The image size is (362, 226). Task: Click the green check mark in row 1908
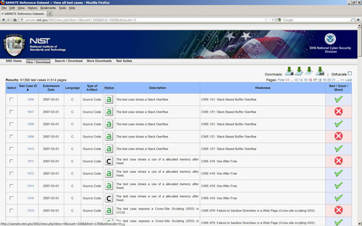[x=338, y=124]
